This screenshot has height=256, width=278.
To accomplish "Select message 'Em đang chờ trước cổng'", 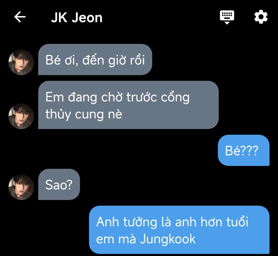I will (128, 105).
